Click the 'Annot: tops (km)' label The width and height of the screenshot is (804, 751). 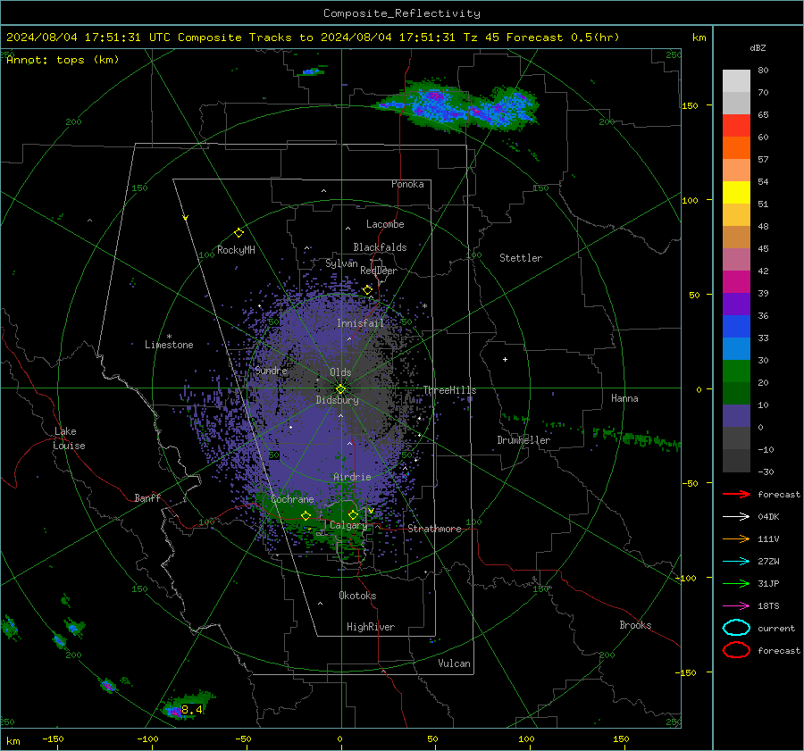(63, 60)
